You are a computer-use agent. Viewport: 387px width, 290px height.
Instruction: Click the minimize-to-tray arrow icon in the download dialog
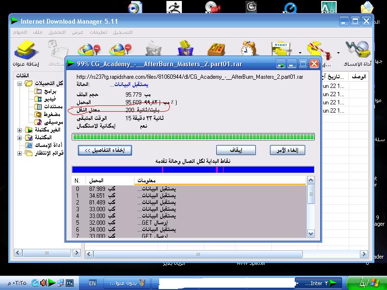[x=281, y=64]
